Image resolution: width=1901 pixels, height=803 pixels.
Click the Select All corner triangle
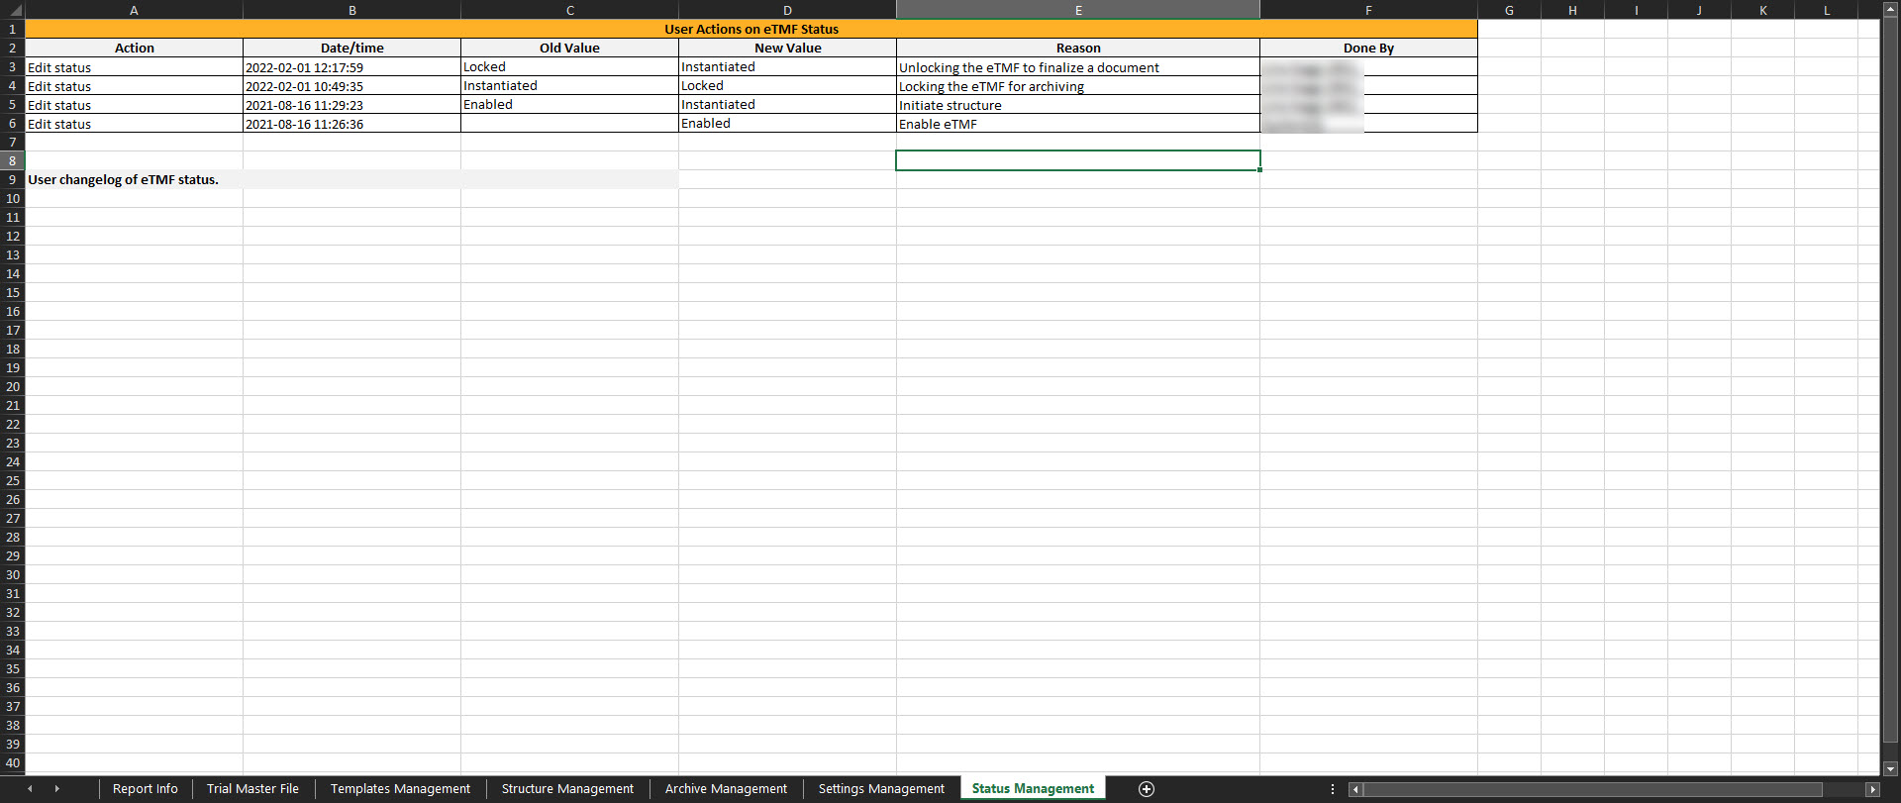[x=13, y=10]
